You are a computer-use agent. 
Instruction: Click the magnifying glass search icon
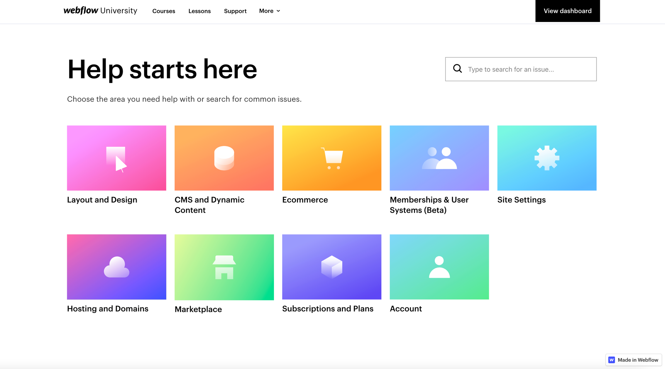click(x=458, y=69)
